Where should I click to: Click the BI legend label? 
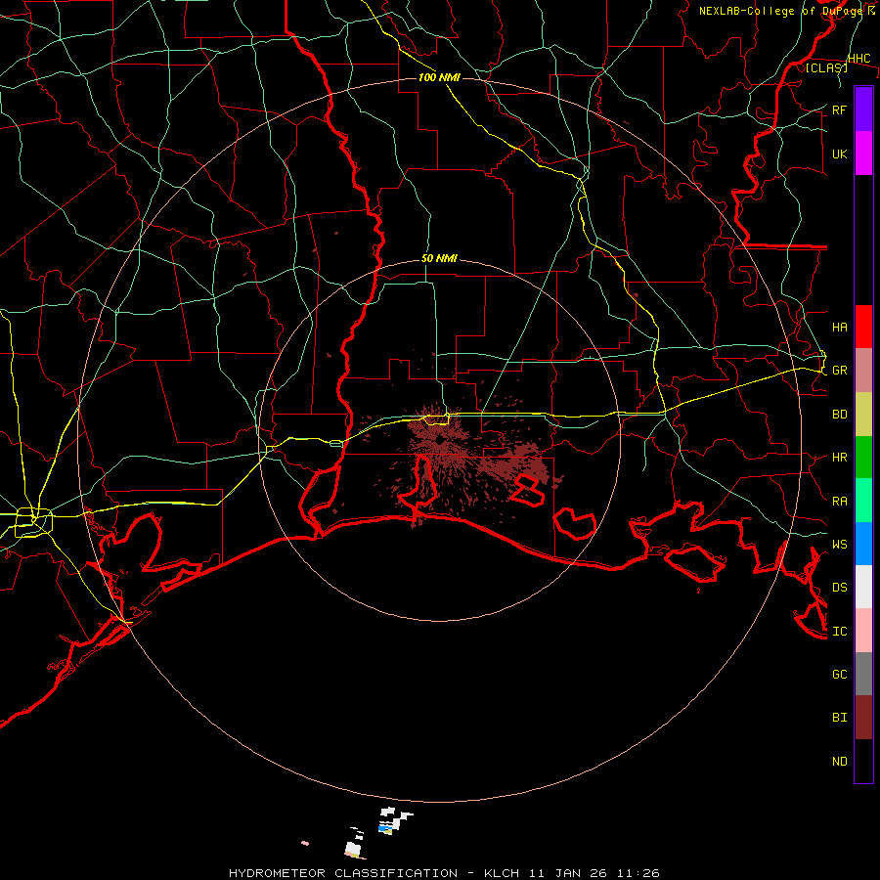[839, 718]
